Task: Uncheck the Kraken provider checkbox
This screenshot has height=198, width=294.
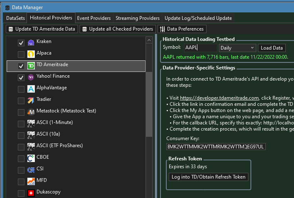Action: tap(21, 43)
